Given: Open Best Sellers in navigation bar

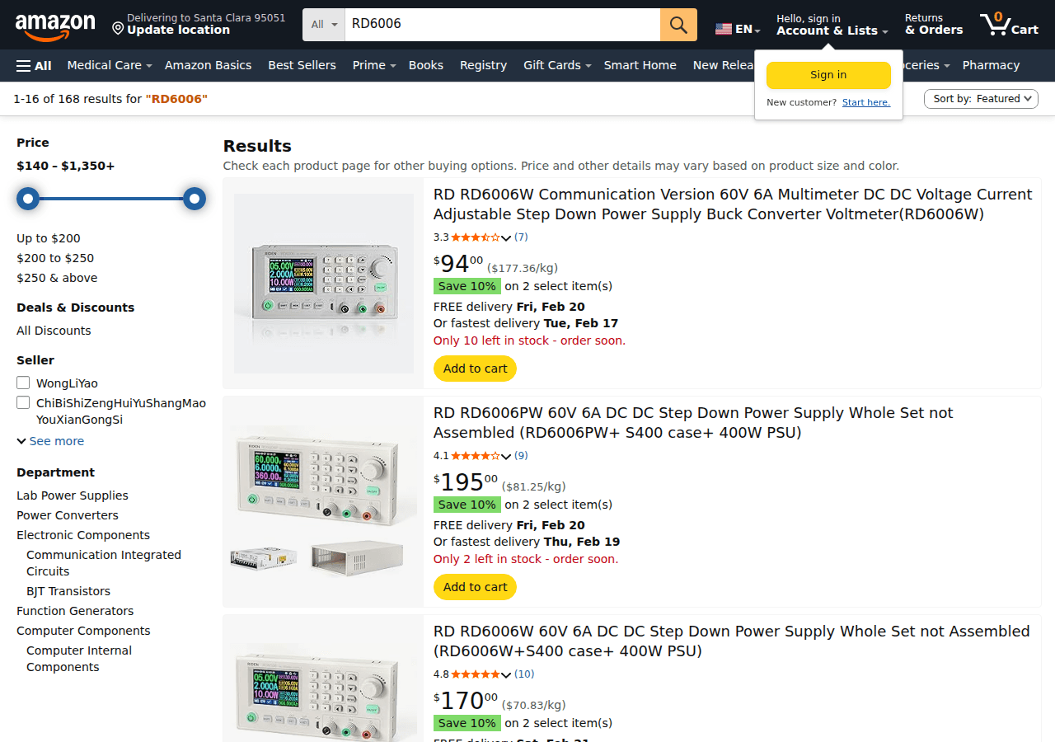Looking at the screenshot, I should pyautogui.click(x=302, y=65).
